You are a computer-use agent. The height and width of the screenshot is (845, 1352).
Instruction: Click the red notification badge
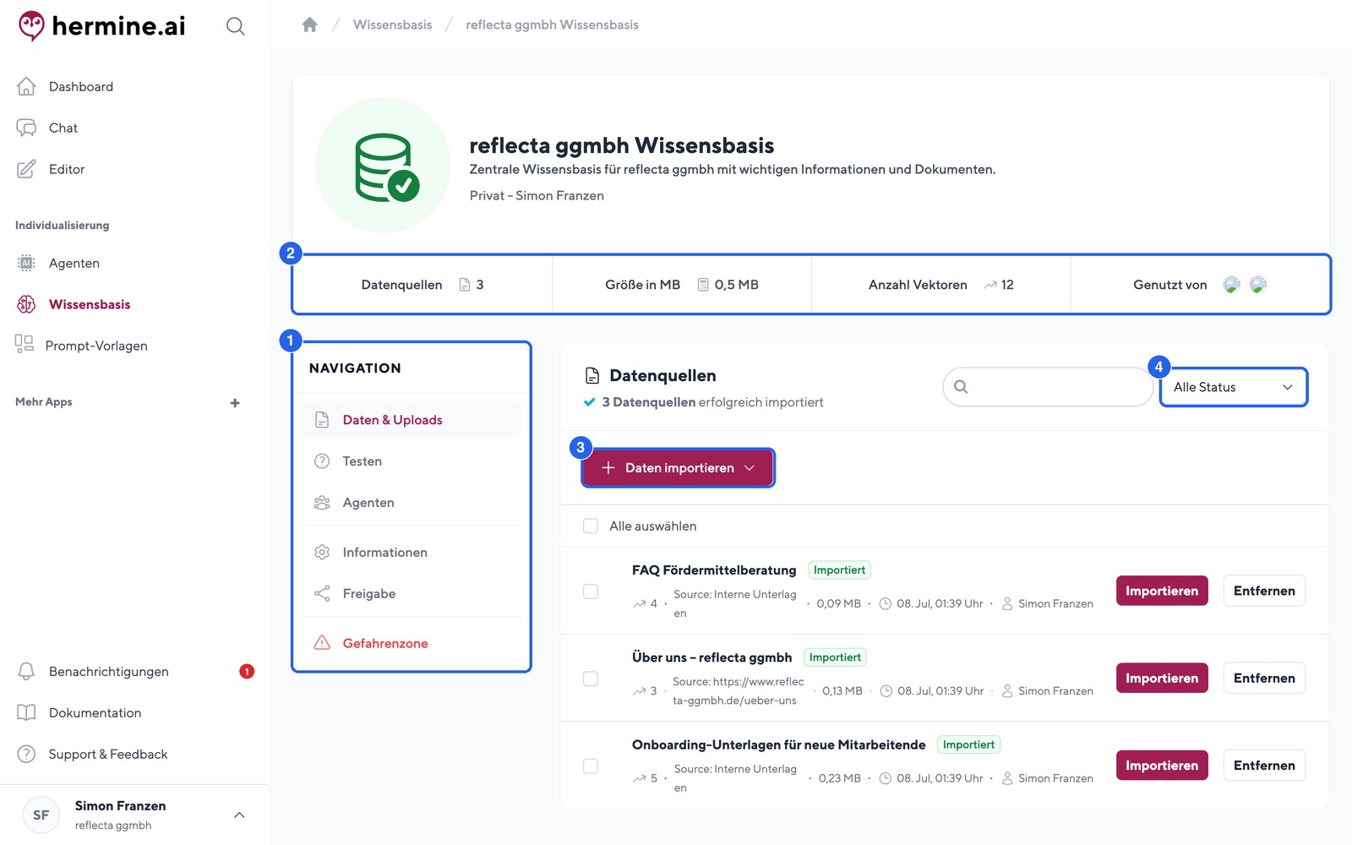247,671
